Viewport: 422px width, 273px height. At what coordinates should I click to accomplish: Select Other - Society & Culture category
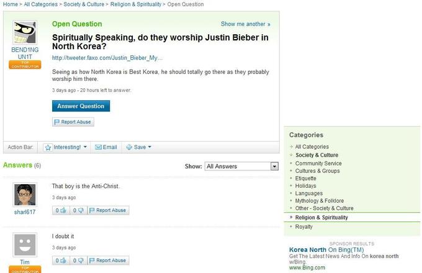coord(325,208)
